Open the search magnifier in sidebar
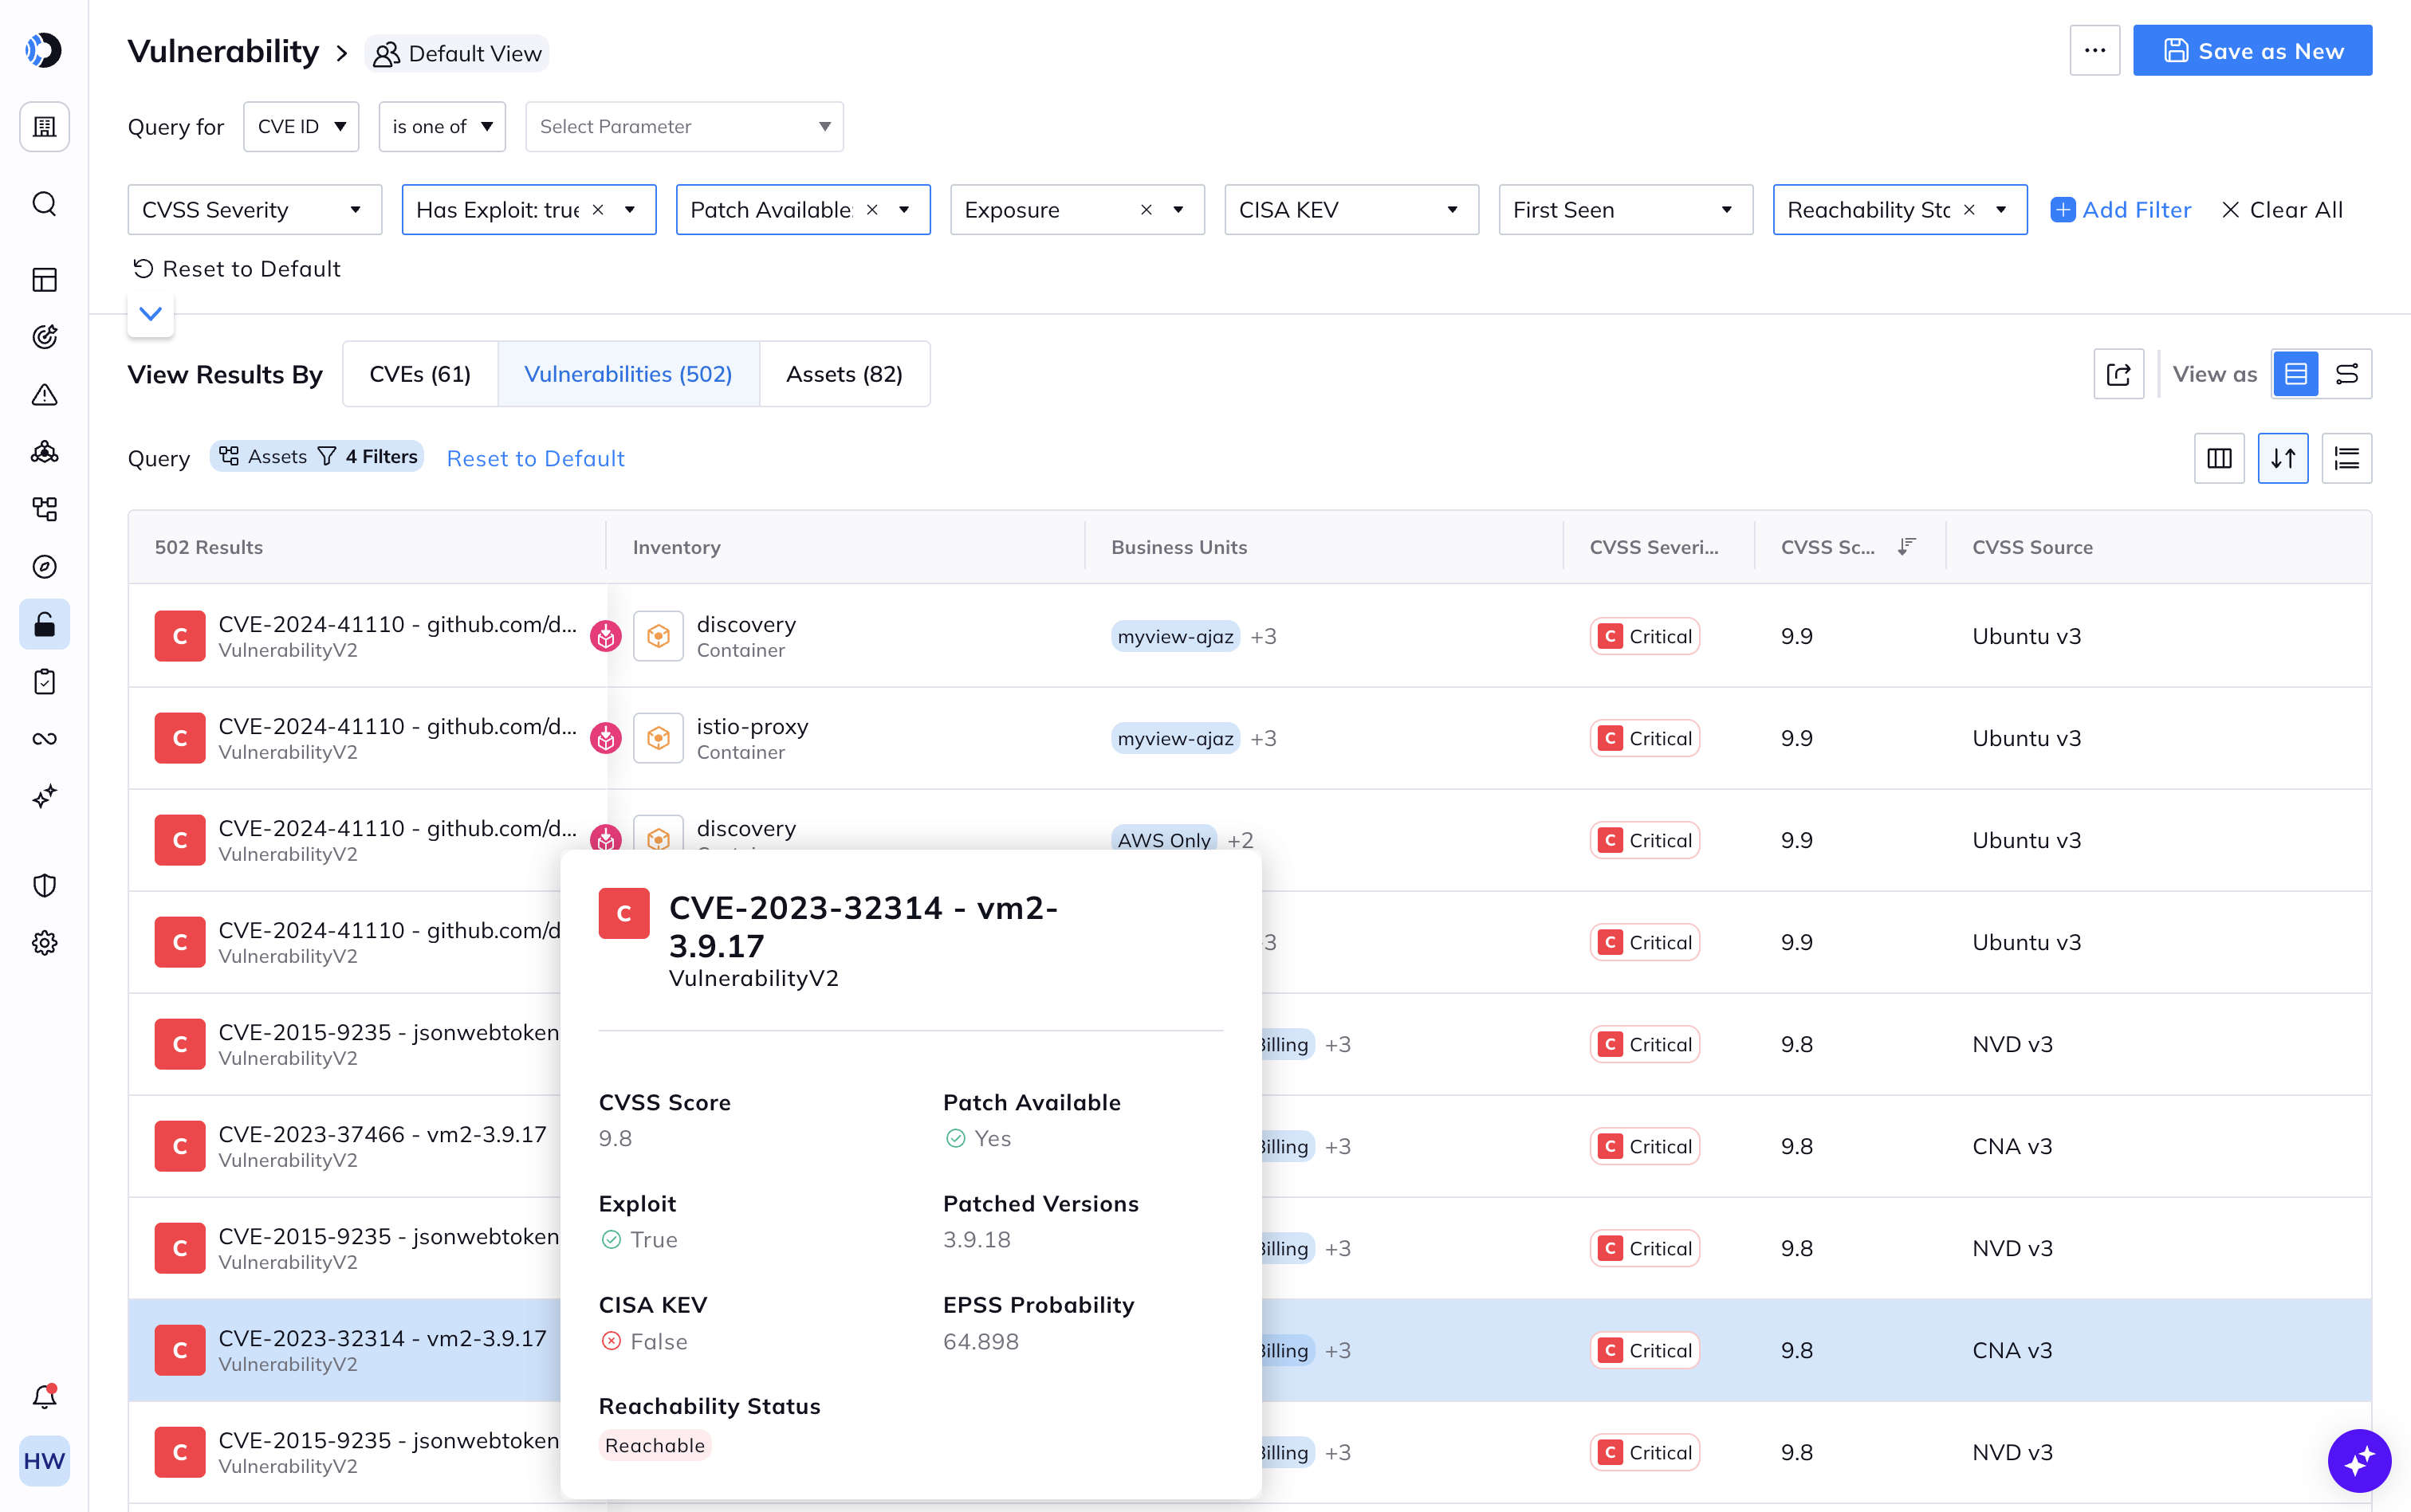The width and height of the screenshot is (2411, 1512). (44, 204)
